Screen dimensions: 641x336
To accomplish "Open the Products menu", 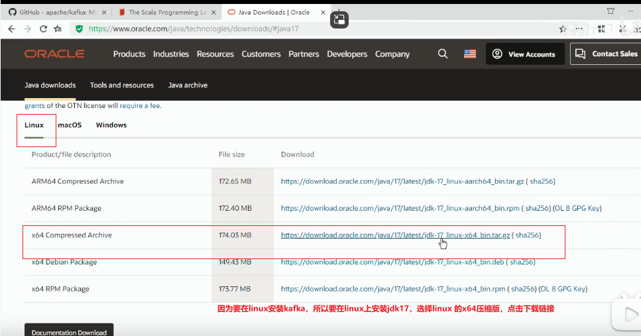I will 129,54.
